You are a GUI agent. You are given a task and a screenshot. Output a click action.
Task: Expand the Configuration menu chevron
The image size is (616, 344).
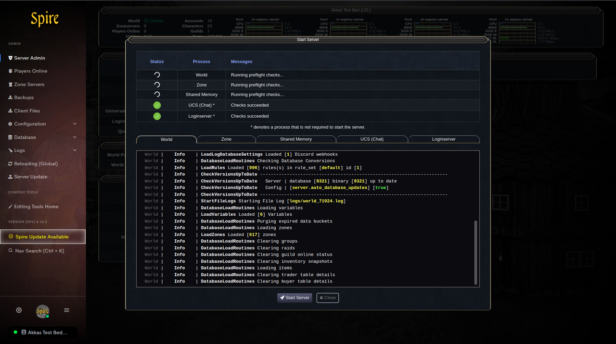pyautogui.click(x=75, y=124)
